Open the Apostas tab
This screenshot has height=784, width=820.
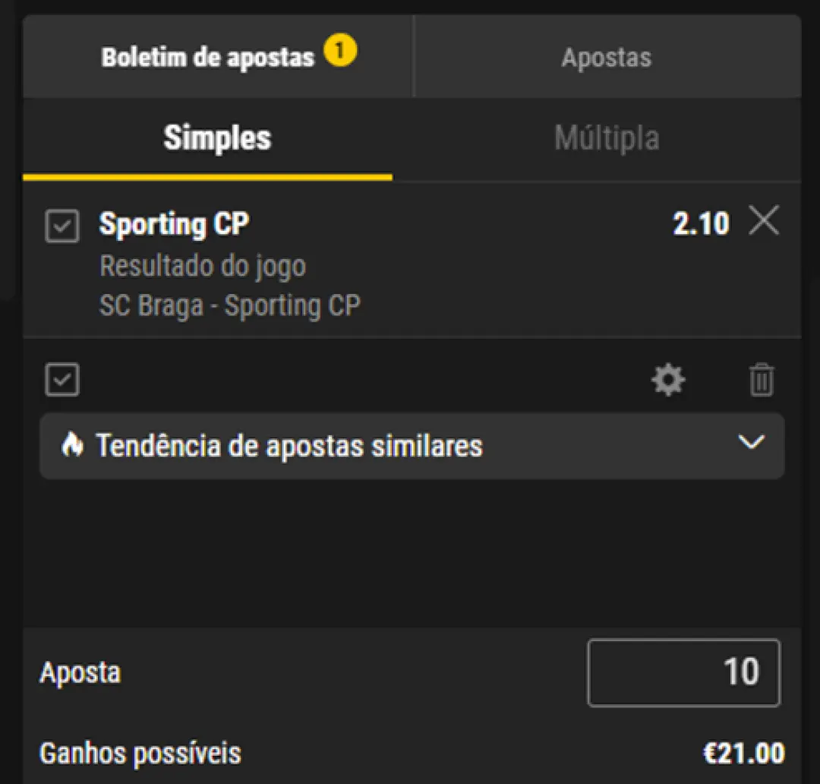tap(606, 57)
